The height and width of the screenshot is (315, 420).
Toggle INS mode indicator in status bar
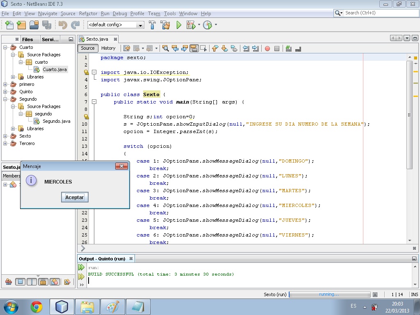point(413,294)
